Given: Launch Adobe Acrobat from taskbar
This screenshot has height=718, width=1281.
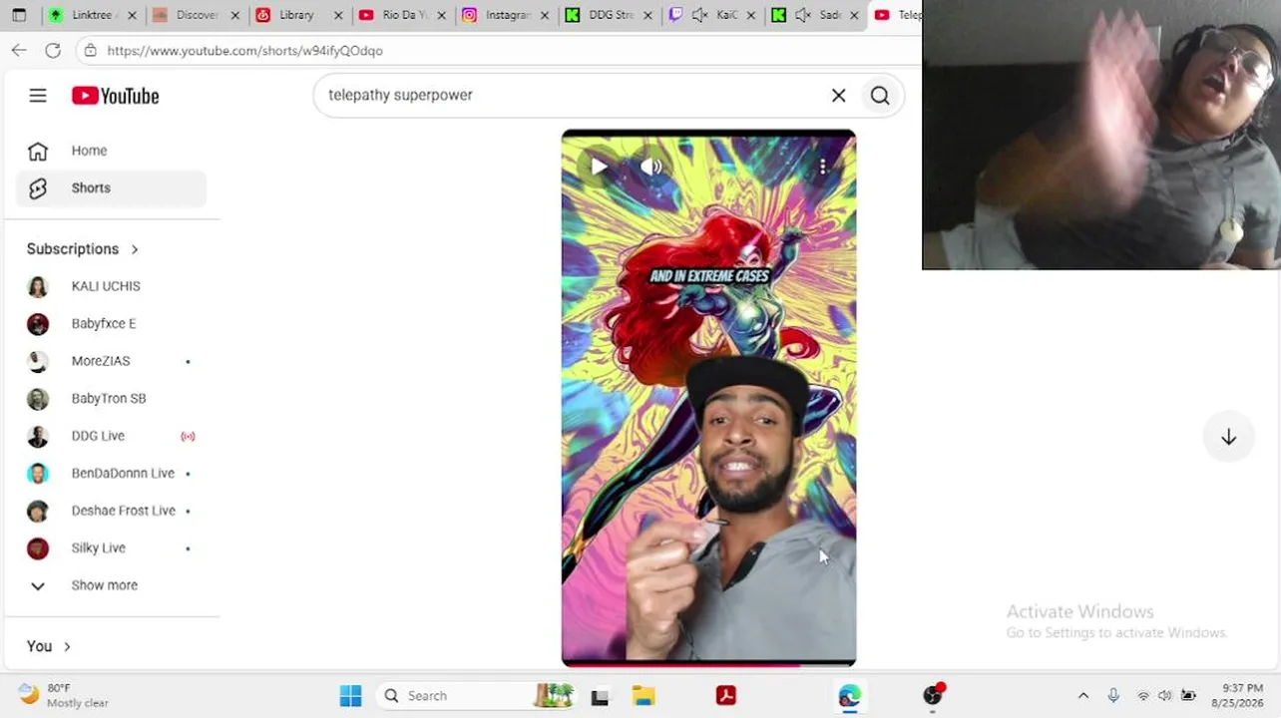Looking at the screenshot, I should (x=726, y=696).
